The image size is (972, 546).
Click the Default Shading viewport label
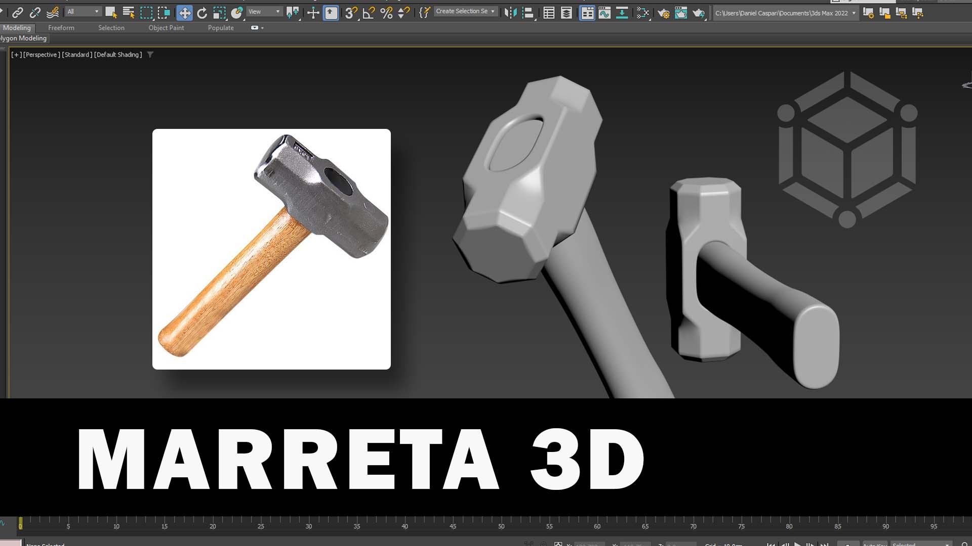pyautogui.click(x=118, y=55)
